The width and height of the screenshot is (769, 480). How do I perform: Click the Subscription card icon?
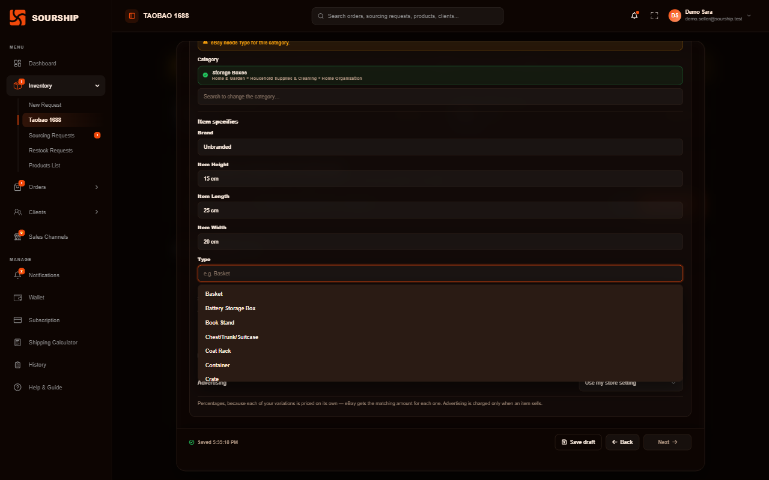(x=17, y=320)
